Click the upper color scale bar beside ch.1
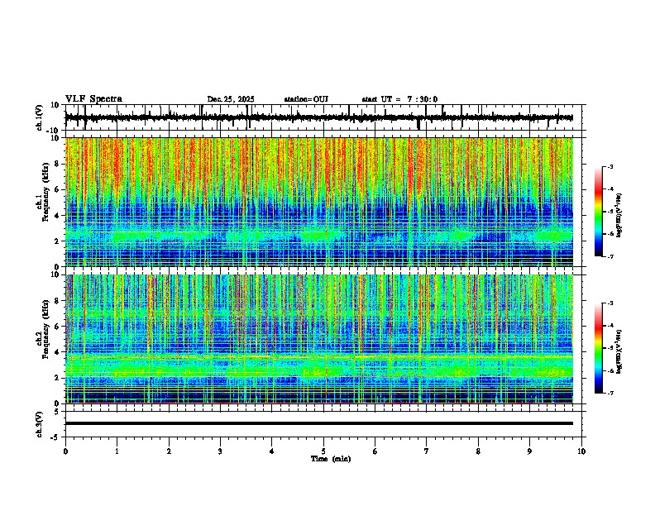 point(599,212)
